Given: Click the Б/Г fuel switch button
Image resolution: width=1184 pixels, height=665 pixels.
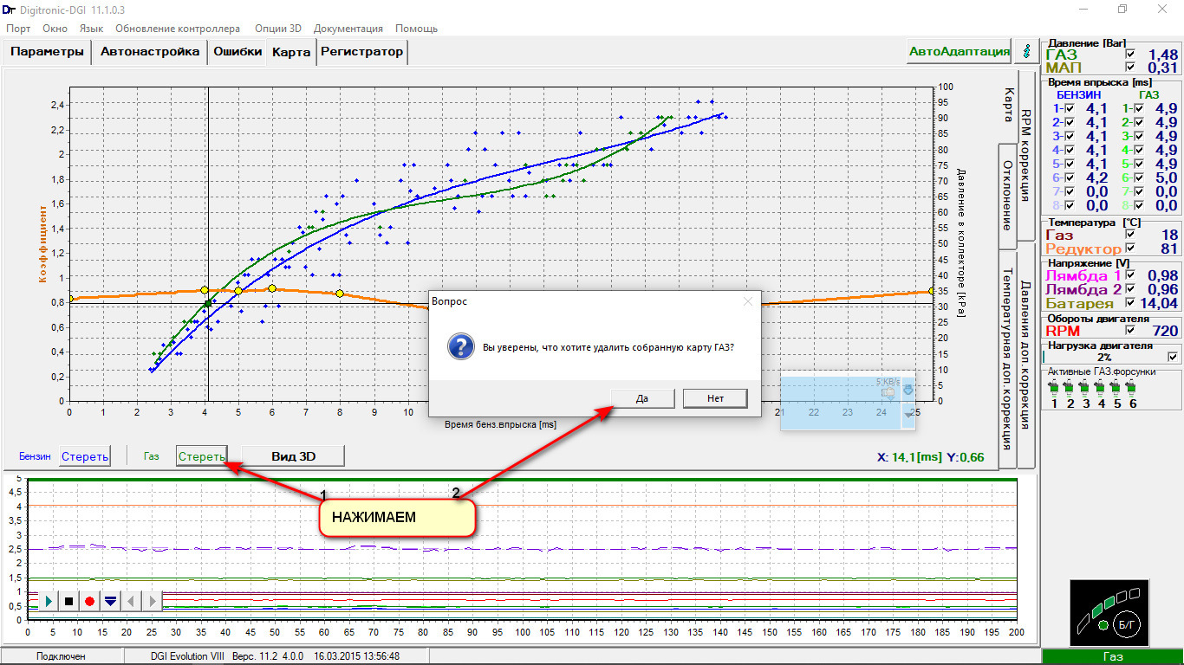Looking at the screenshot, I should tap(1127, 623).
